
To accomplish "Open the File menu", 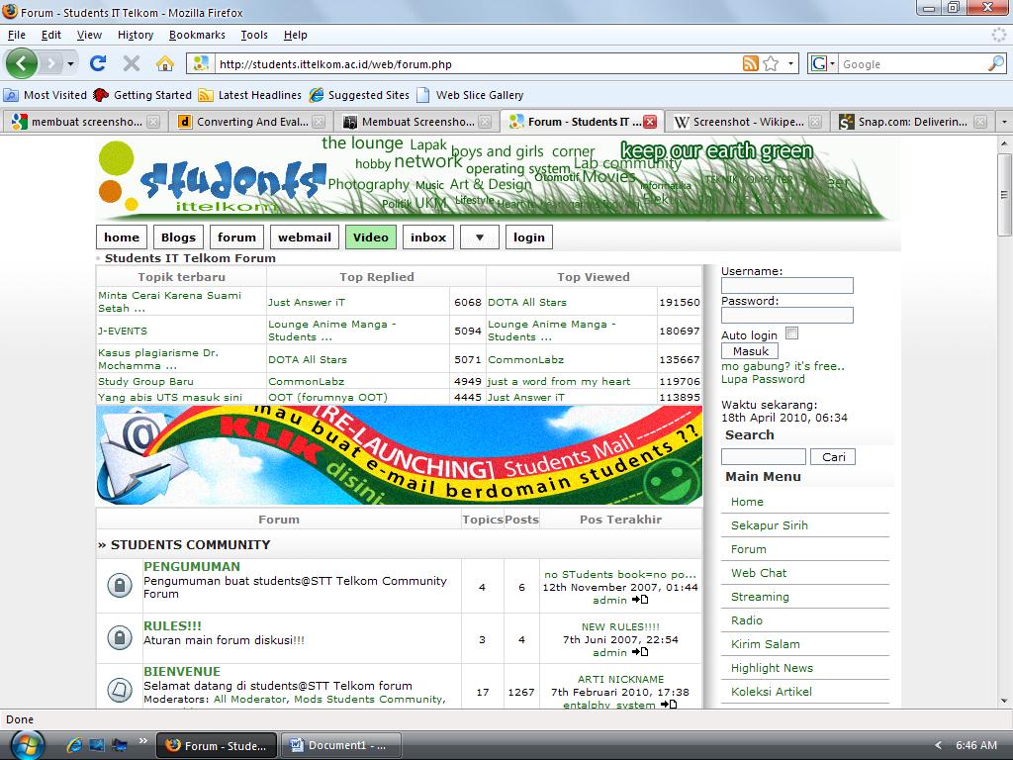I will (x=16, y=35).
